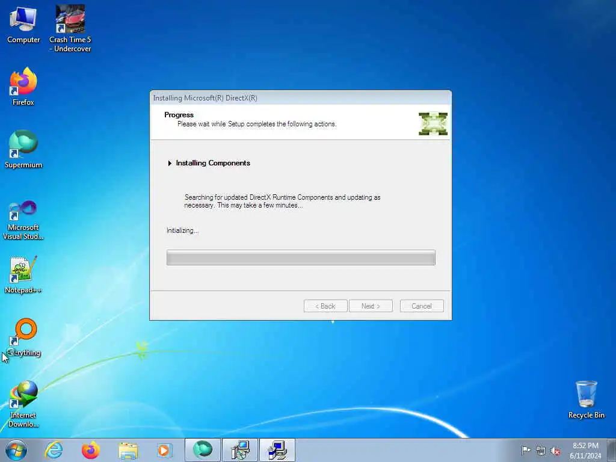Viewport: 616px width, 462px height.
Task: Open Windows Explorer from the taskbar
Action: point(128,450)
